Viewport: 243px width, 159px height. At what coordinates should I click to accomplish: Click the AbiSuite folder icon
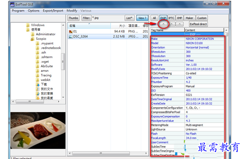(x=37, y=66)
